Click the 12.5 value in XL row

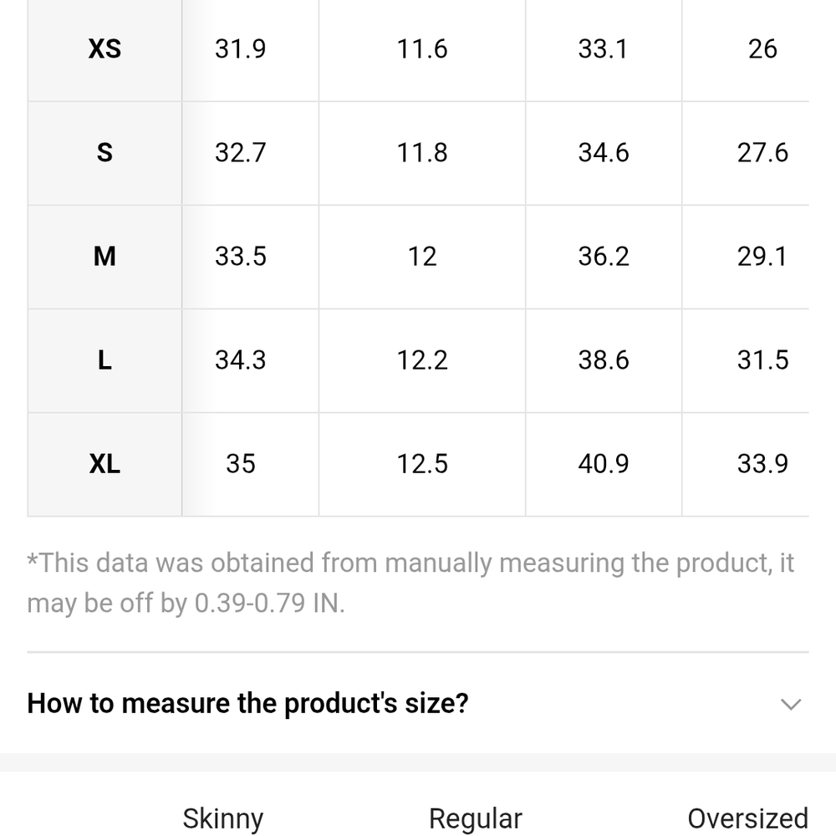[422, 464]
